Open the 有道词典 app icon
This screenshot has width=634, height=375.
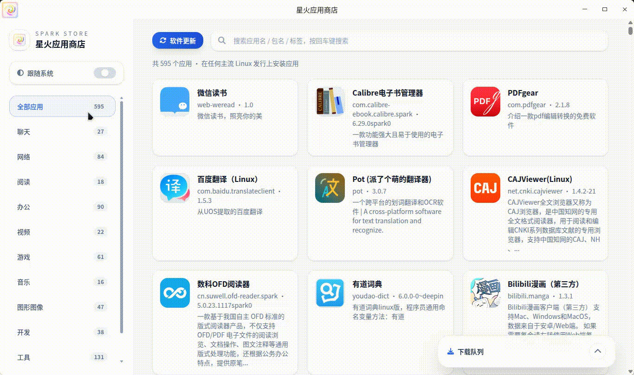click(330, 293)
